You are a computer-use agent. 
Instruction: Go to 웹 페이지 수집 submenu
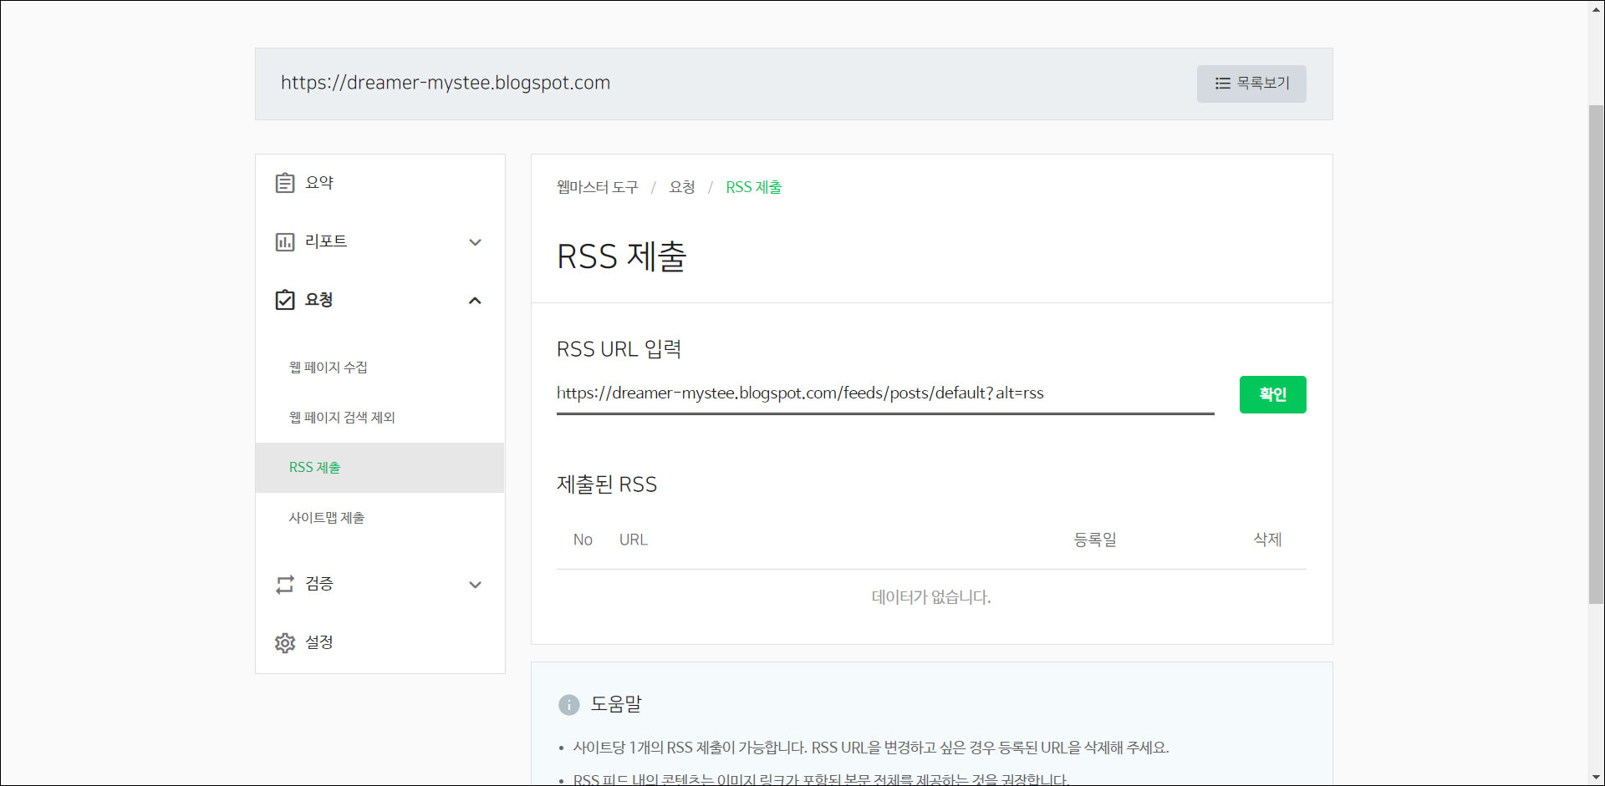pos(329,368)
